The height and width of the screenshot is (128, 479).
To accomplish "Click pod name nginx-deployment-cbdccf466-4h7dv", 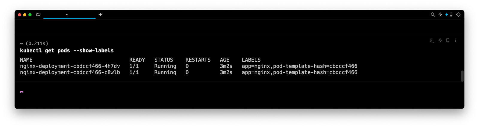I will pyautogui.click(x=70, y=66).
